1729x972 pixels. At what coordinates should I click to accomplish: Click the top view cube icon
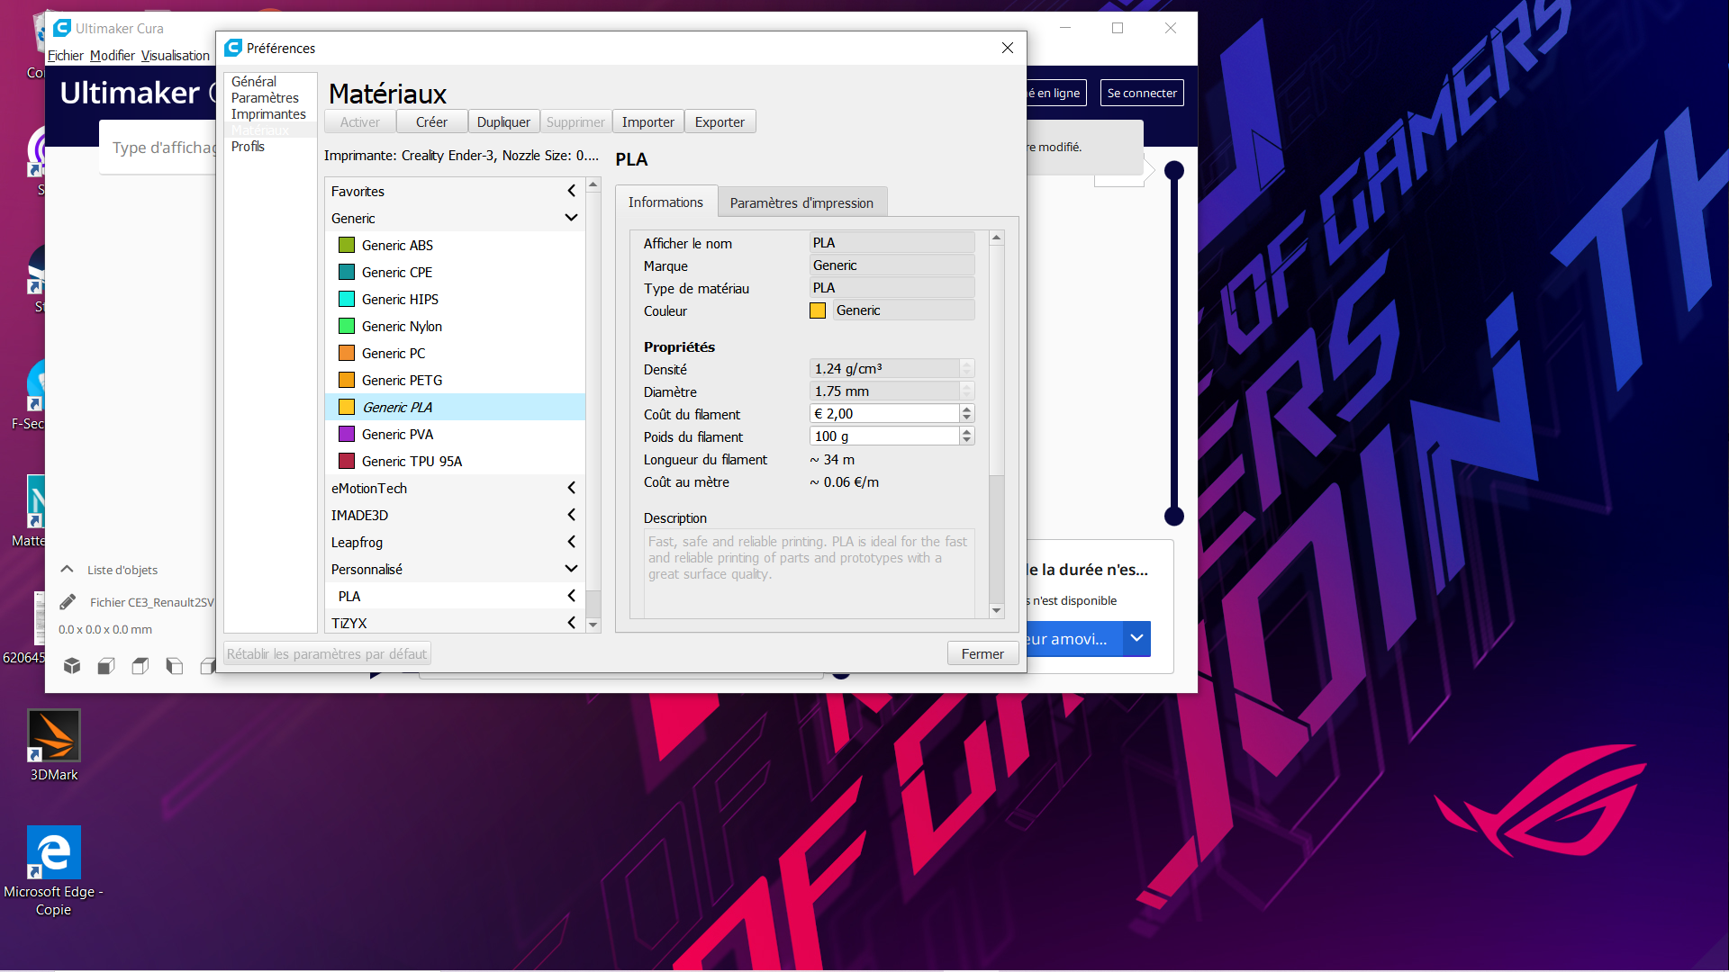pyautogui.click(x=140, y=666)
